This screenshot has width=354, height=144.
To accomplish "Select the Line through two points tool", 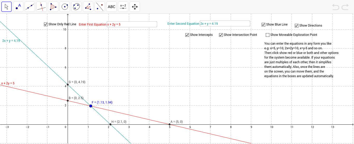I will pyautogui.click(x=30, y=7).
